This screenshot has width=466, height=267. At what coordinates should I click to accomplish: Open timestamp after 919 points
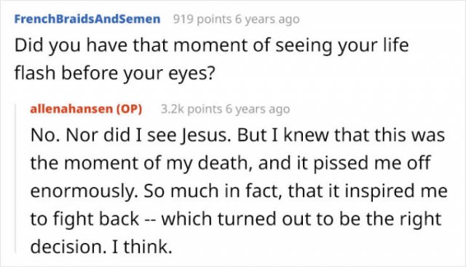coord(267,20)
